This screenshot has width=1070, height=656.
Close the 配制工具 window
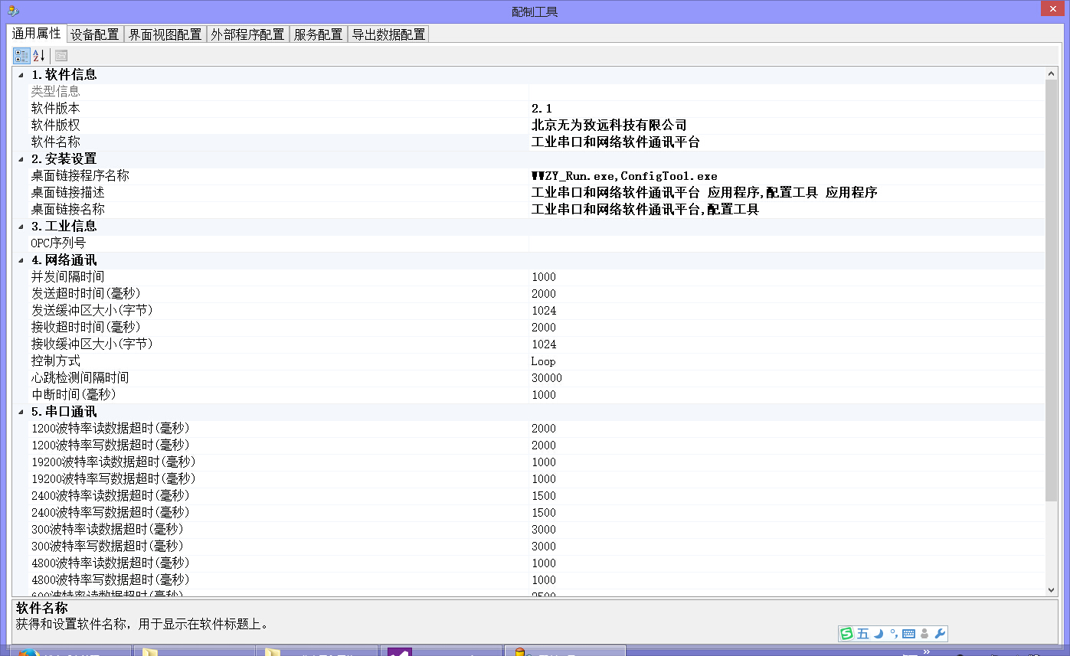1052,8
